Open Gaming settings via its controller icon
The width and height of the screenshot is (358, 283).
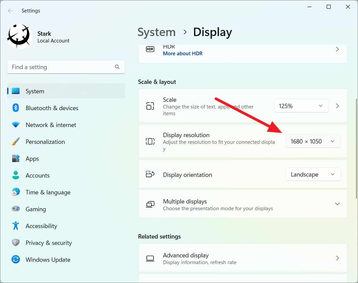16,209
